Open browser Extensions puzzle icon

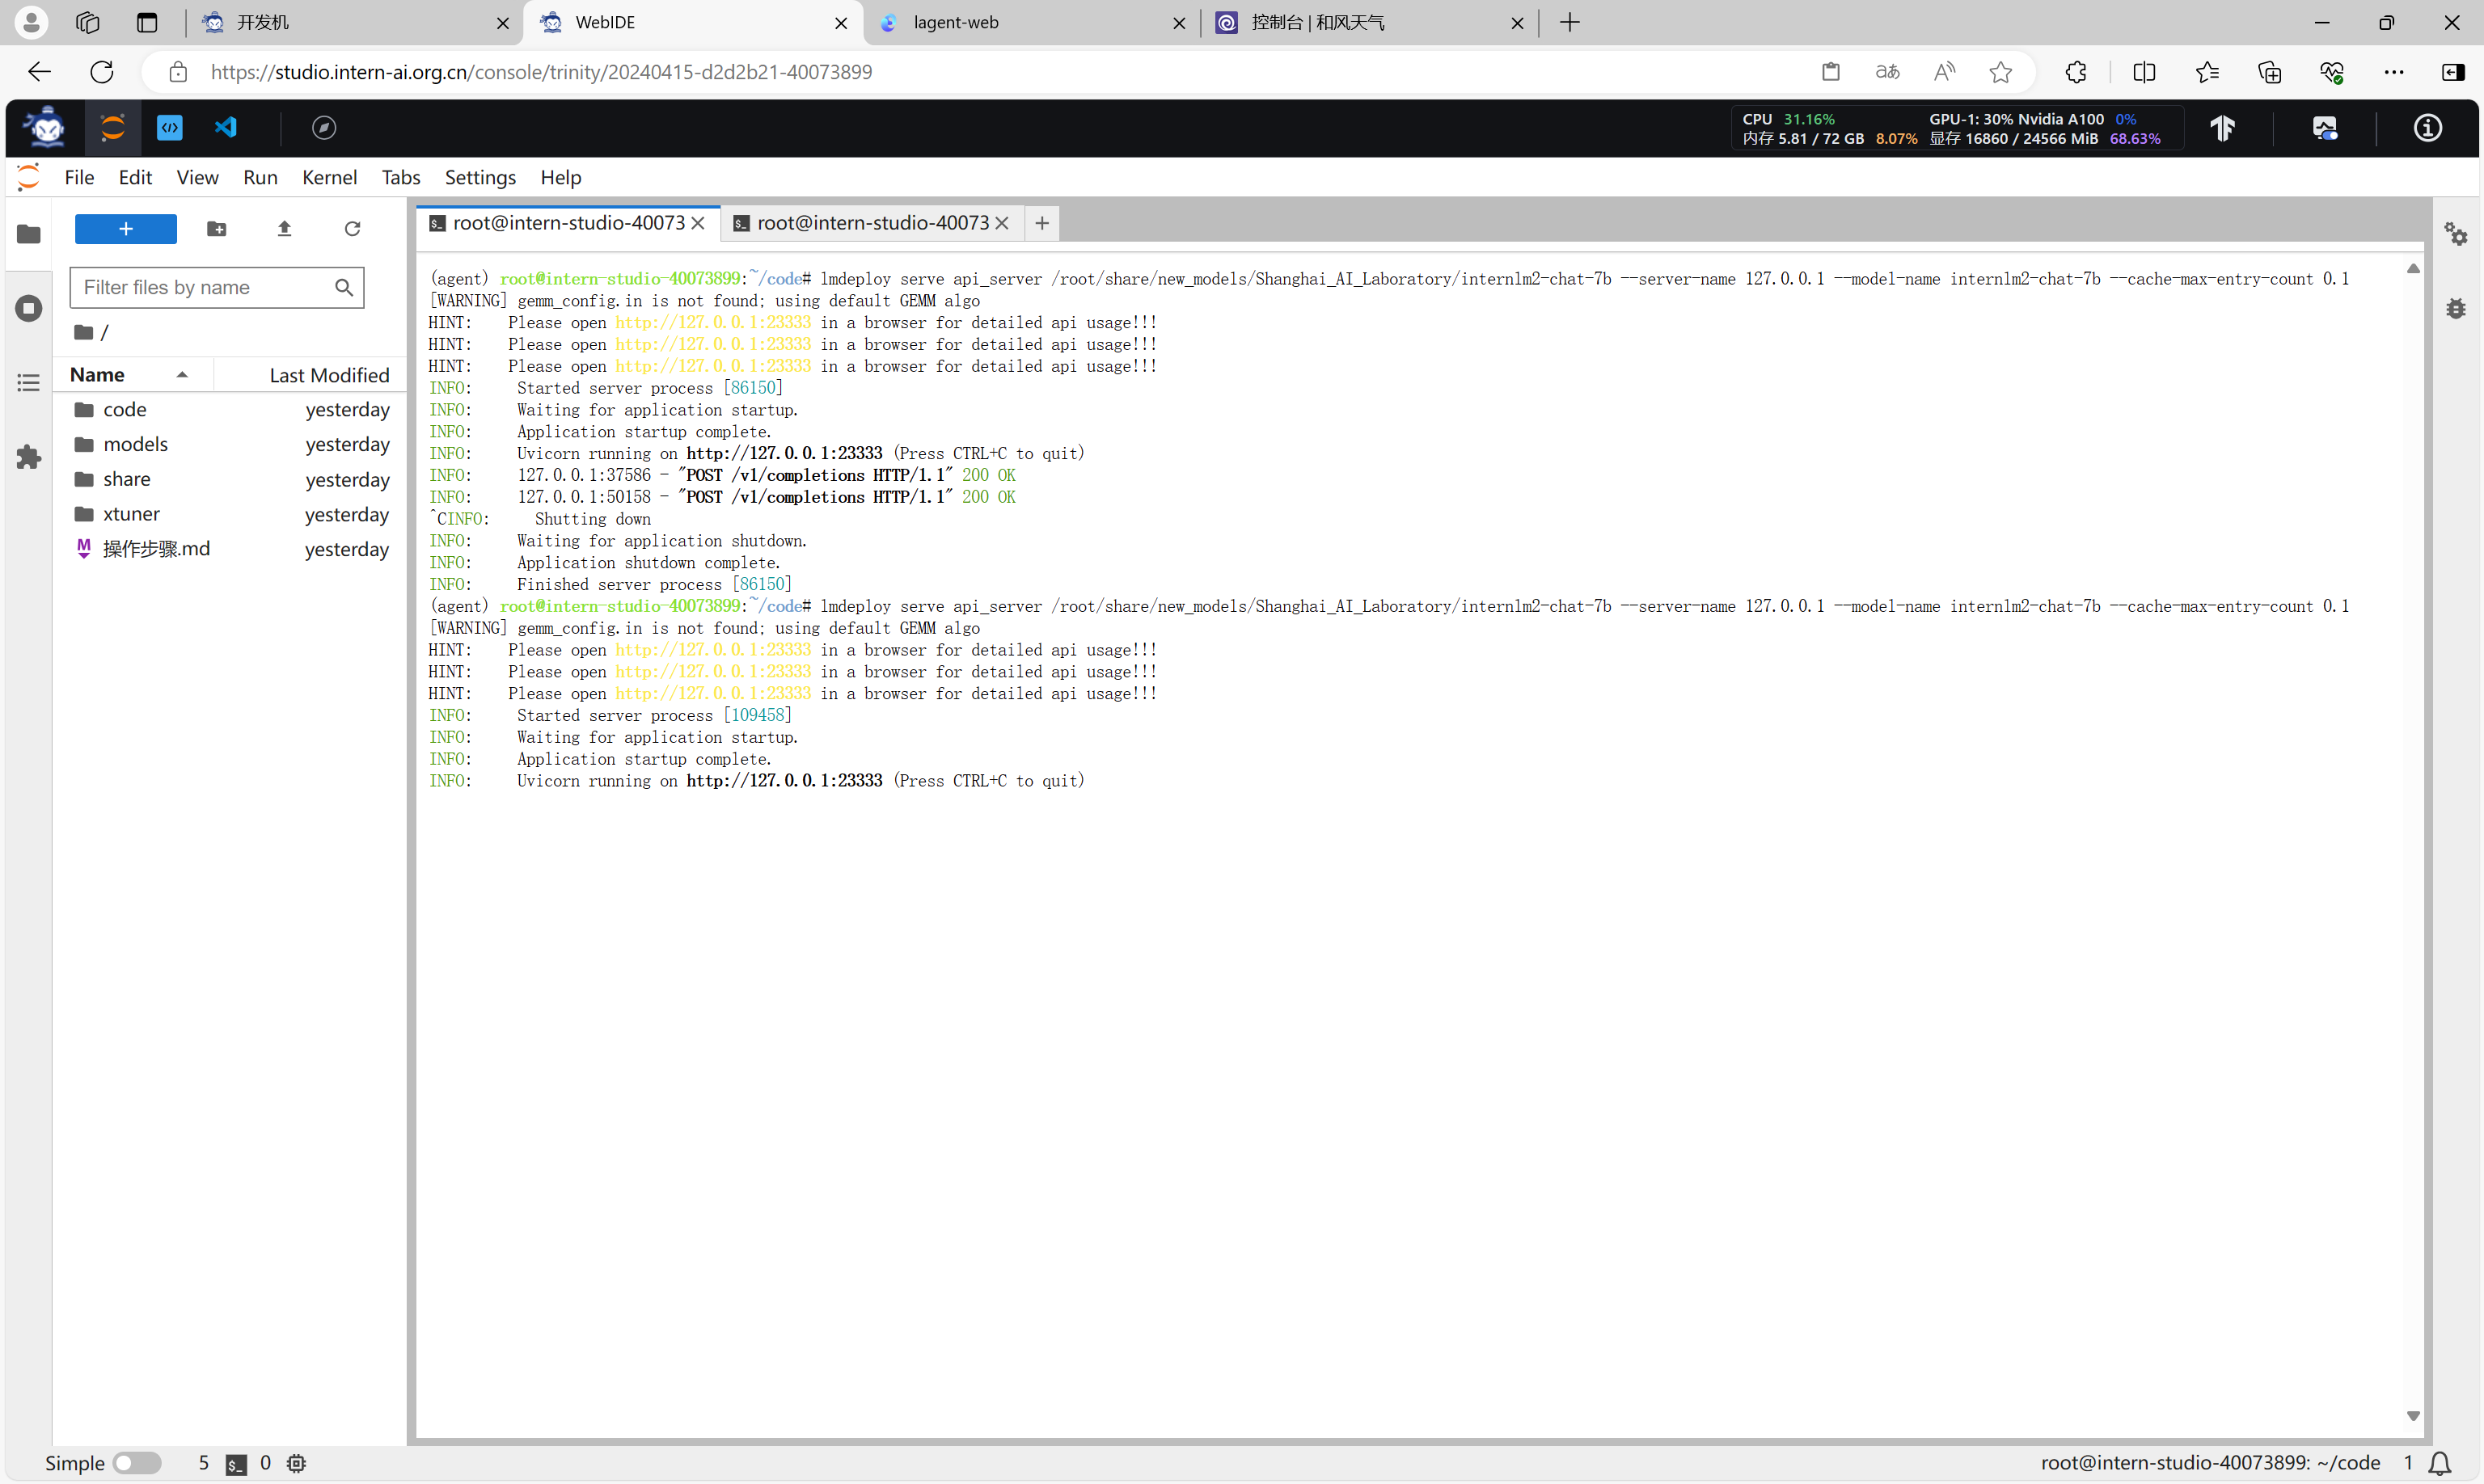2076,72
